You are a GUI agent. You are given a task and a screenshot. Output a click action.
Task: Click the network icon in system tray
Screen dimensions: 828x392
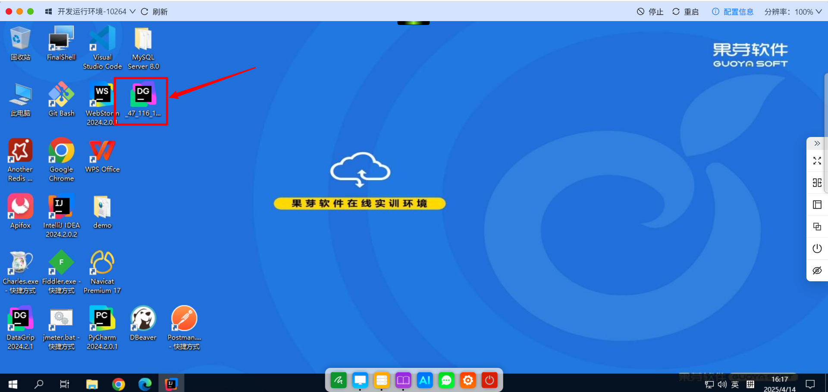709,385
